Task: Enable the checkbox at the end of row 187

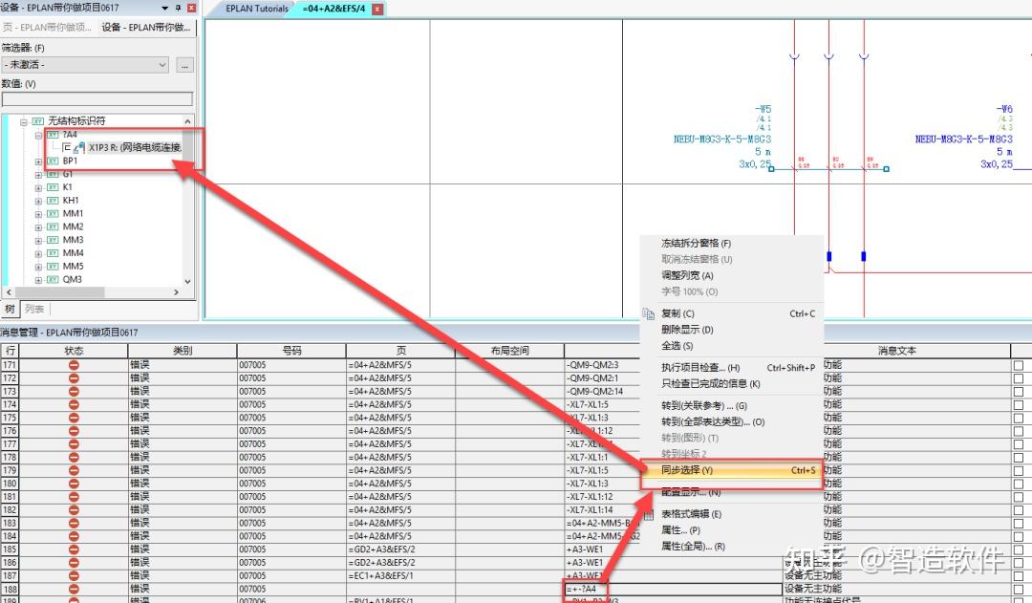Action: click(x=1019, y=575)
